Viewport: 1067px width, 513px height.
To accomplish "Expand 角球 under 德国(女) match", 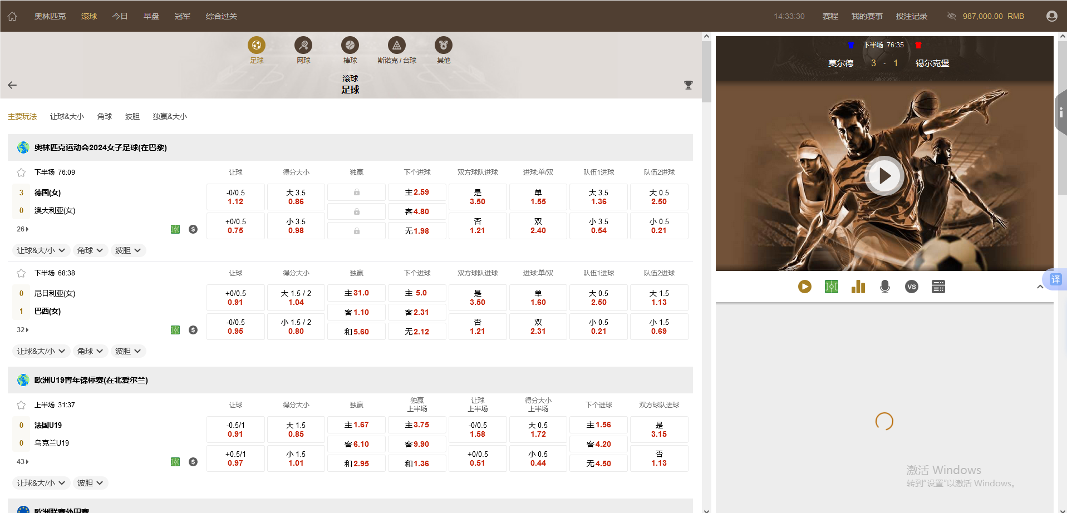I will tap(90, 250).
